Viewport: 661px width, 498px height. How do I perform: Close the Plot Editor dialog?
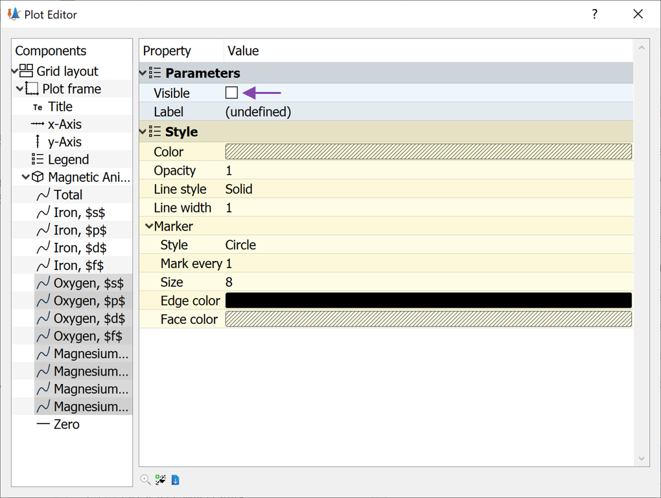click(638, 14)
